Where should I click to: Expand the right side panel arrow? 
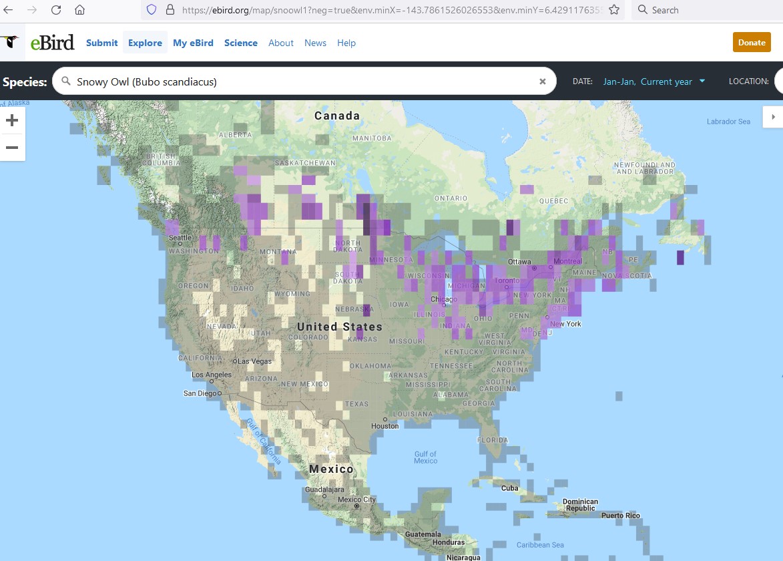point(774,117)
